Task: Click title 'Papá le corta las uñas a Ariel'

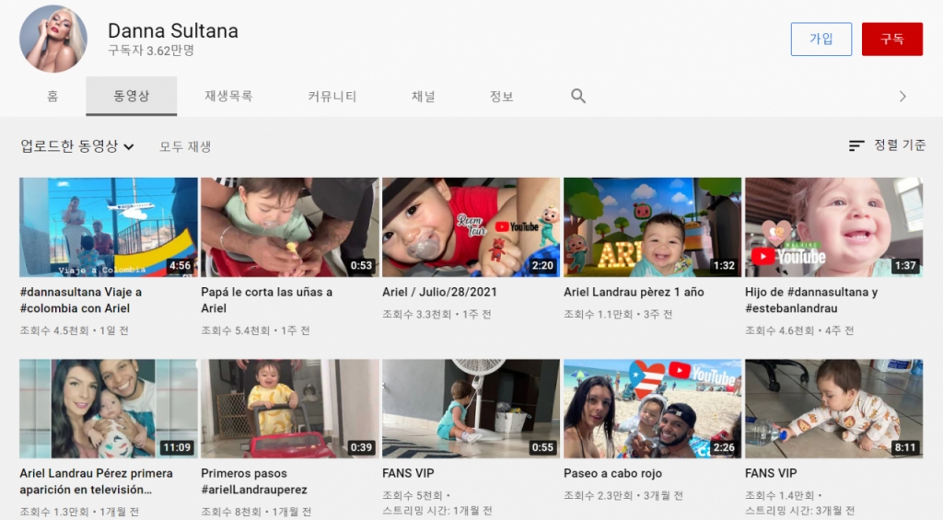Action: [x=266, y=300]
